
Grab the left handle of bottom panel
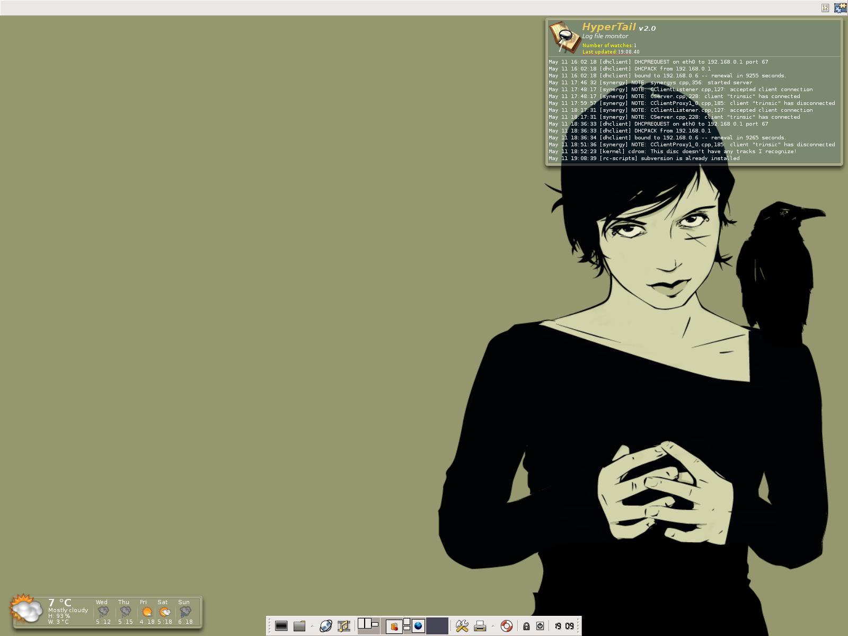[x=269, y=626]
